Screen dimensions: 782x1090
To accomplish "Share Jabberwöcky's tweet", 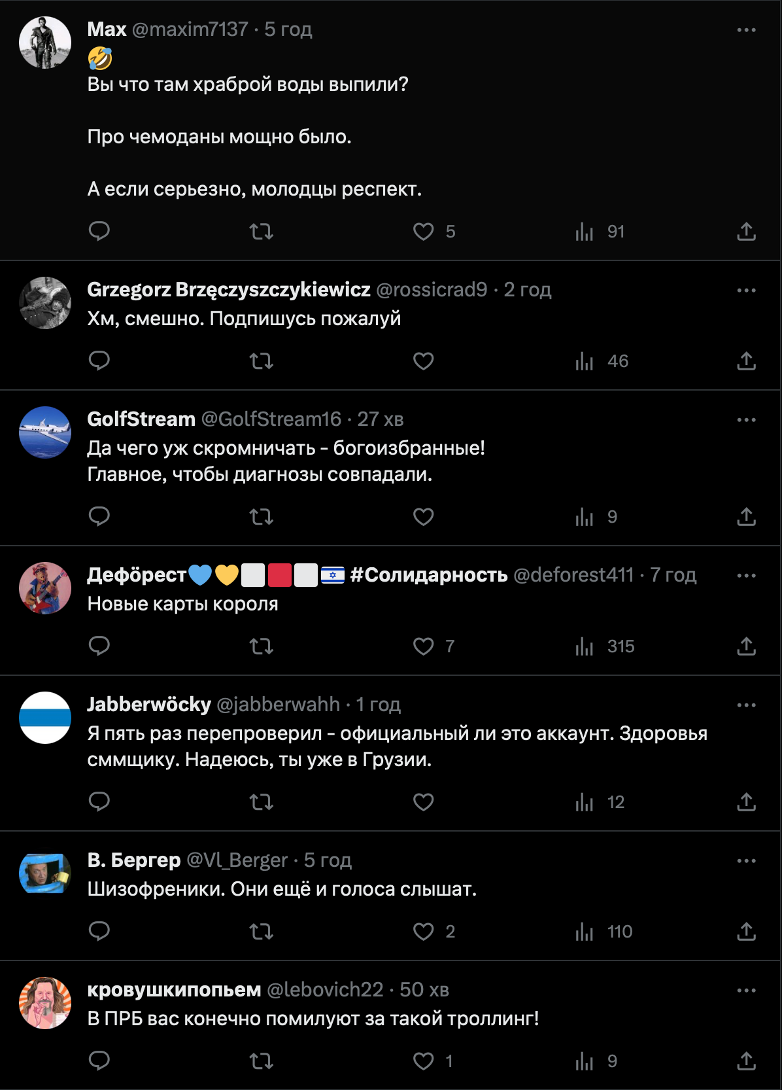I will (x=746, y=801).
